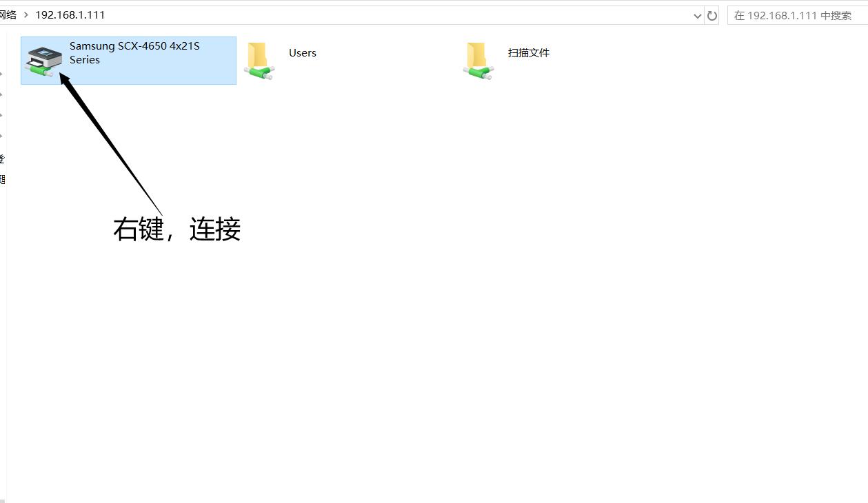
Task: Open the Users shared folder
Action: [259, 59]
